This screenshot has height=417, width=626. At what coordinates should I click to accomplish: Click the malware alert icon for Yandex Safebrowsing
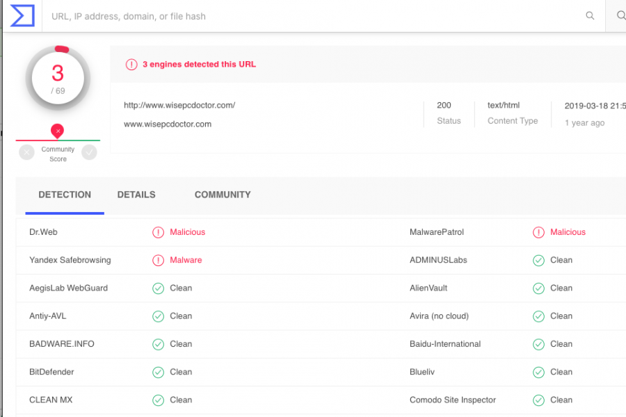point(158,260)
